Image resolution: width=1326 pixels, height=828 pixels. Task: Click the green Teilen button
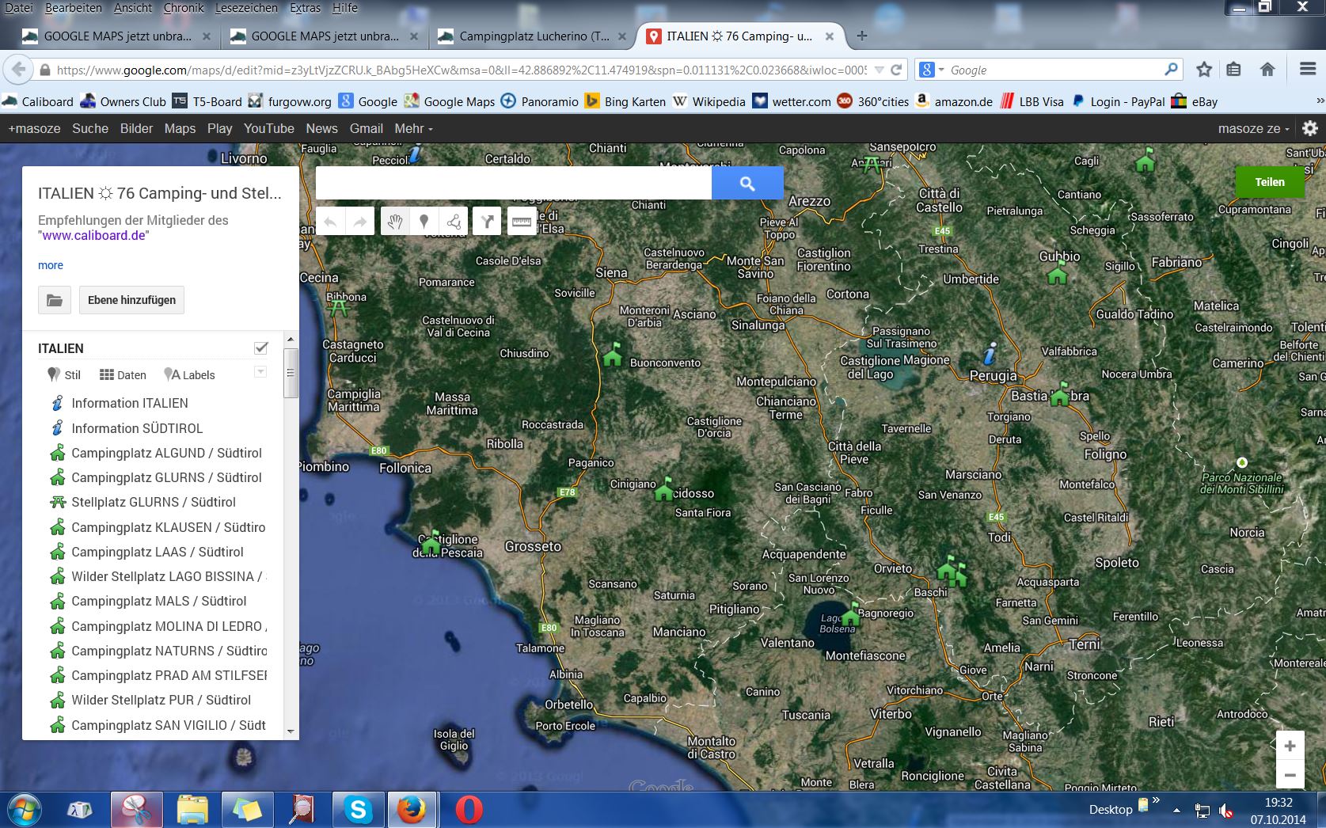click(1270, 182)
